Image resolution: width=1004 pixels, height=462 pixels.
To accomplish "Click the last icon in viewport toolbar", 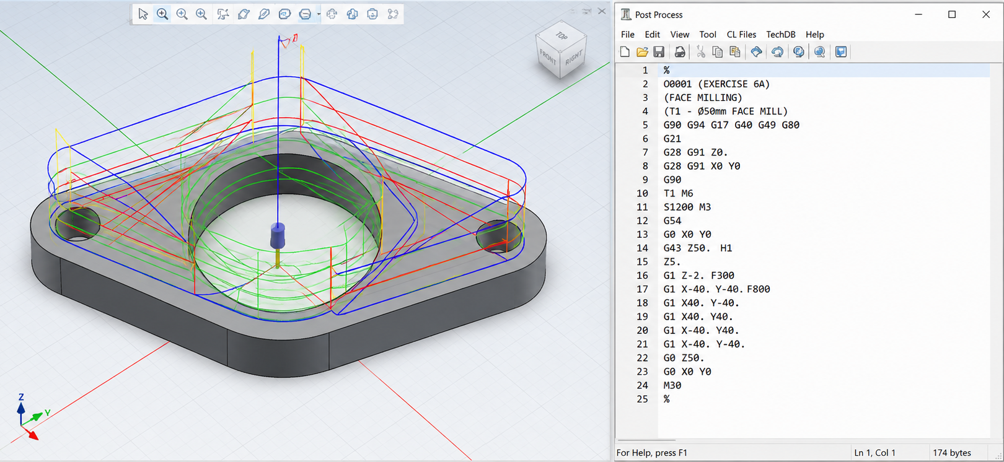I will coord(393,14).
